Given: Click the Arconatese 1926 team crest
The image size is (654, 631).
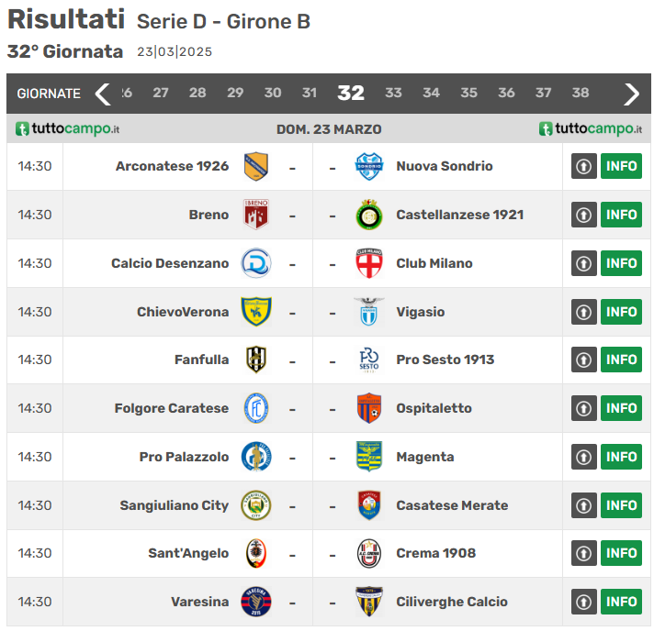Looking at the screenshot, I should [255, 166].
